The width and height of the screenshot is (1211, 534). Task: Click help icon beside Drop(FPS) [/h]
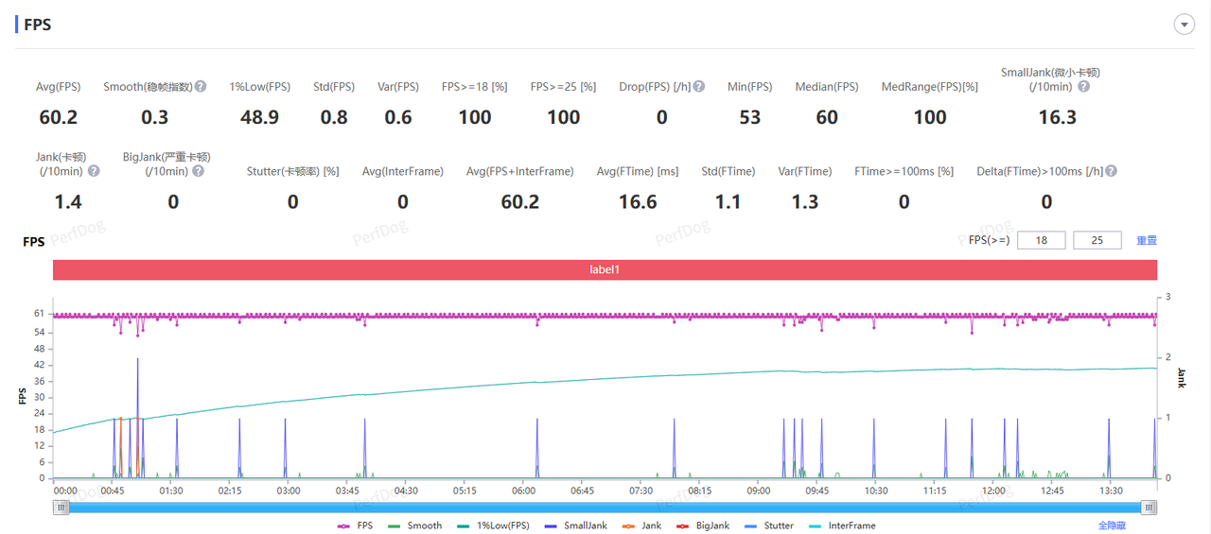tap(699, 86)
